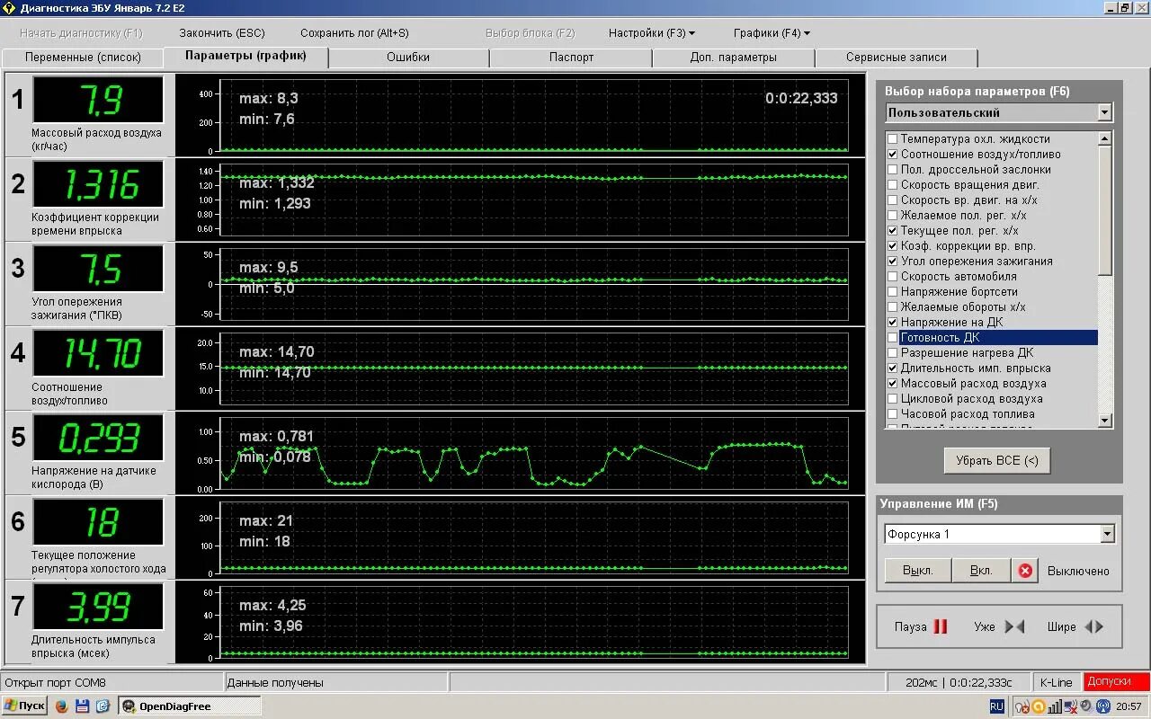
Task: Click the K-Line status bar entry
Action: point(1056,682)
